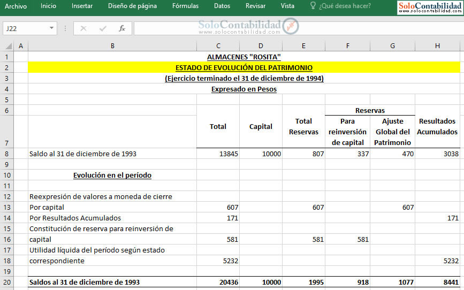This screenshot has height=290, width=464.
Task: Click the Total column heading cell
Action: coord(218,126)
